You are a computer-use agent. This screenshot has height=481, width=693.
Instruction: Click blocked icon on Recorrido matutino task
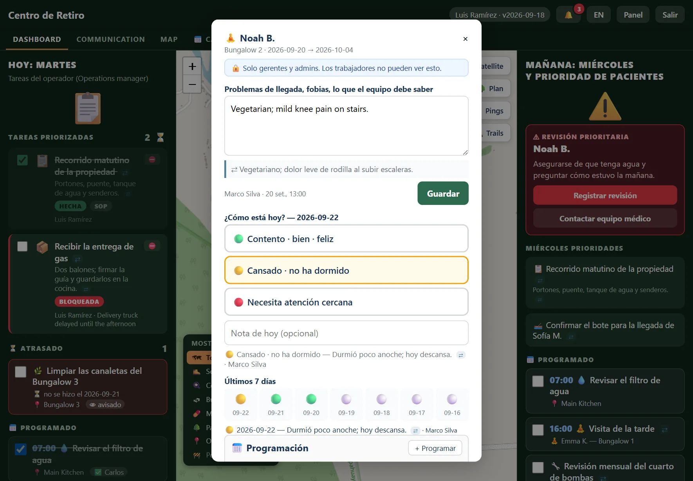[x=152, y=160]
